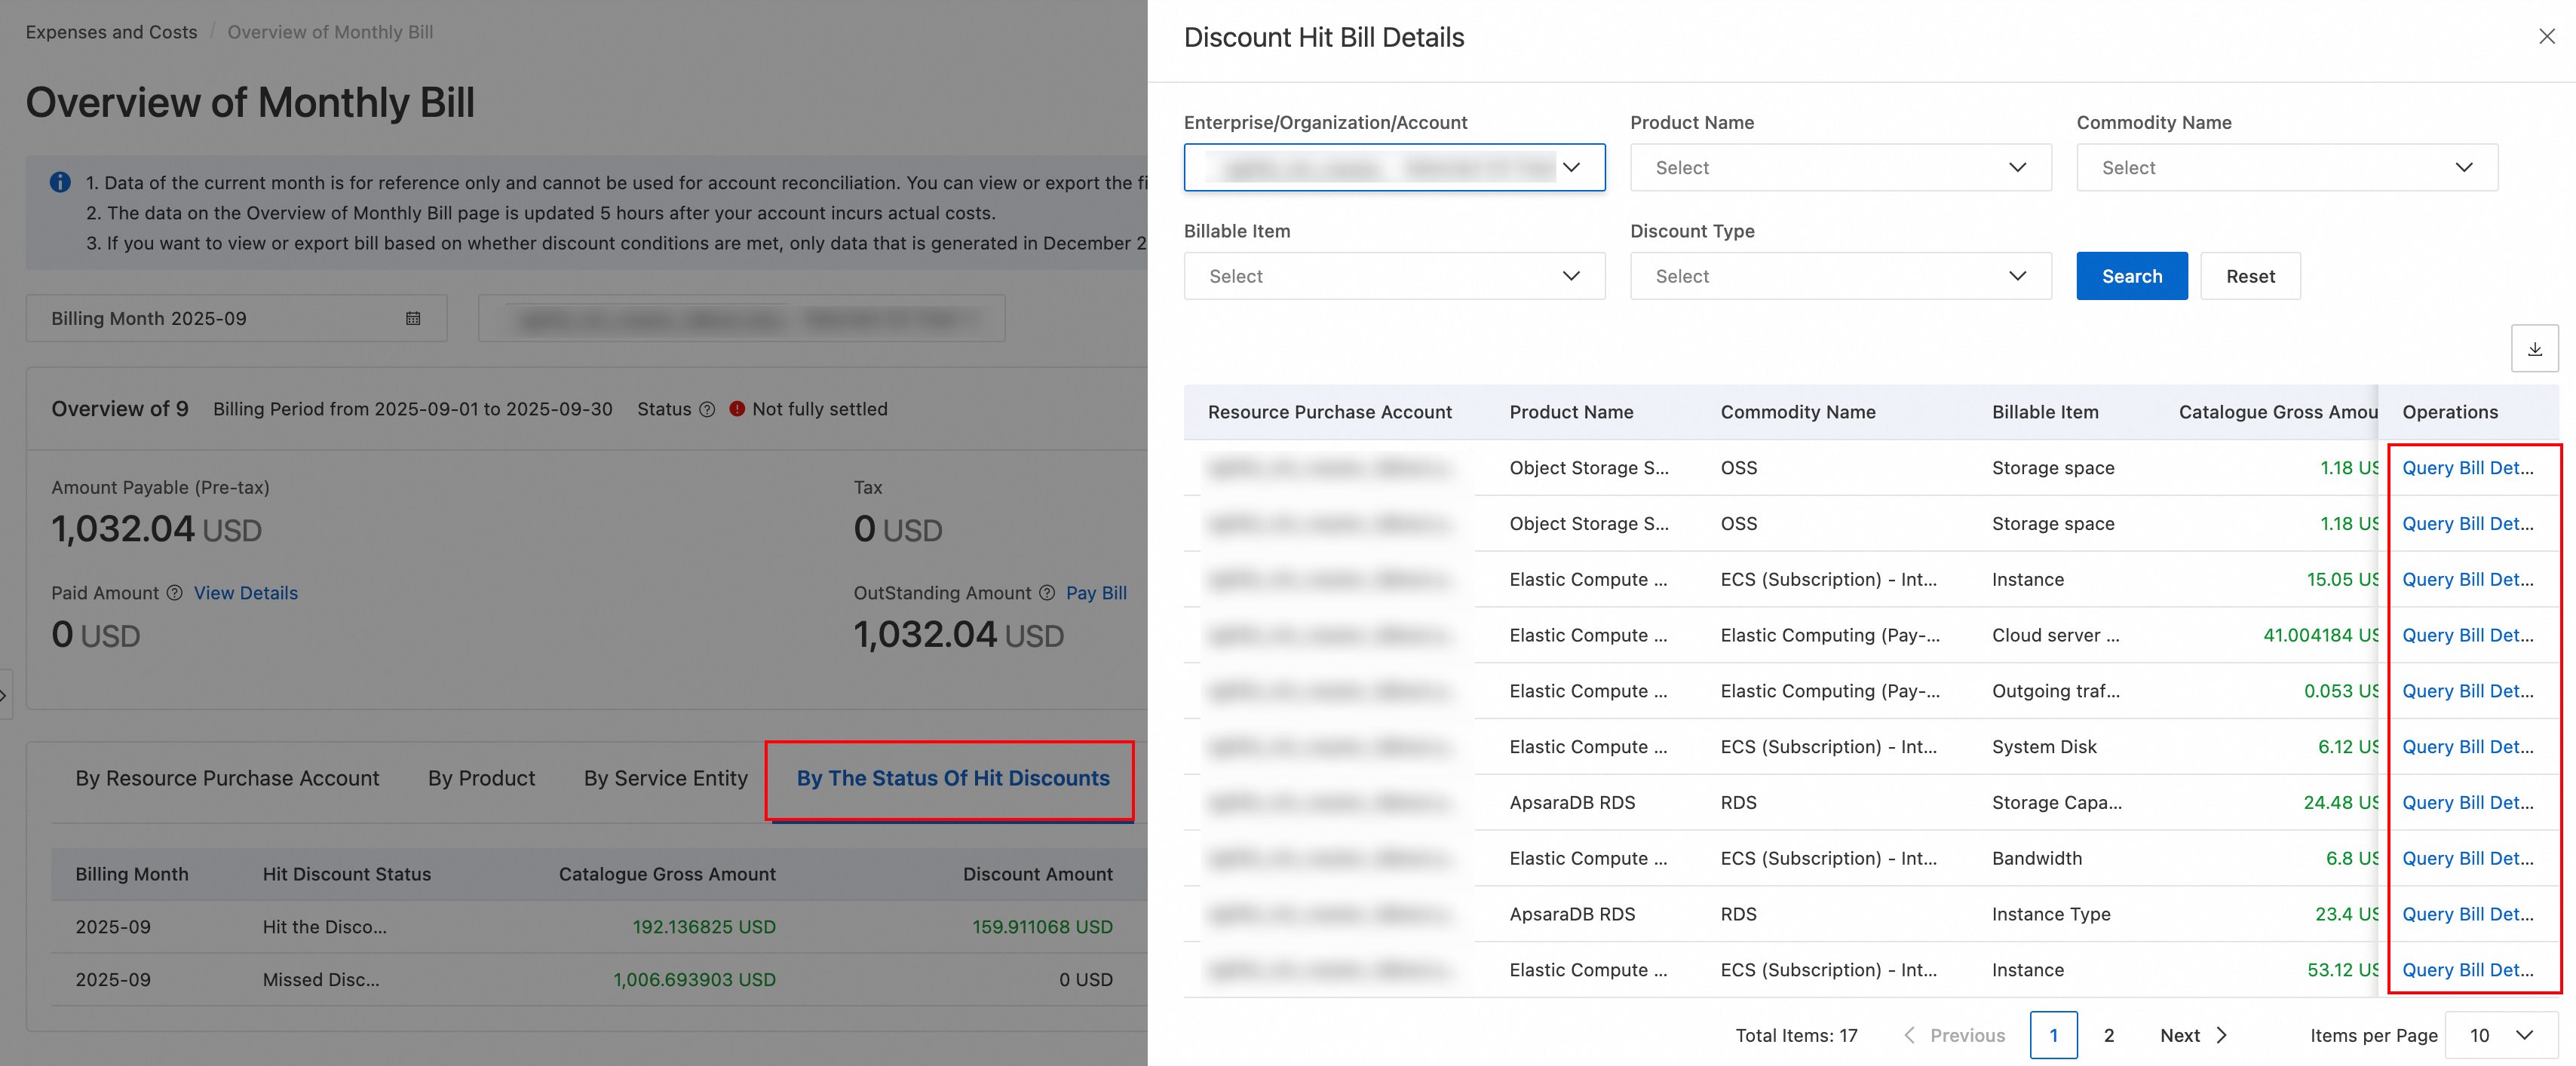Click the Paid Amount help icon

(174, 593)
